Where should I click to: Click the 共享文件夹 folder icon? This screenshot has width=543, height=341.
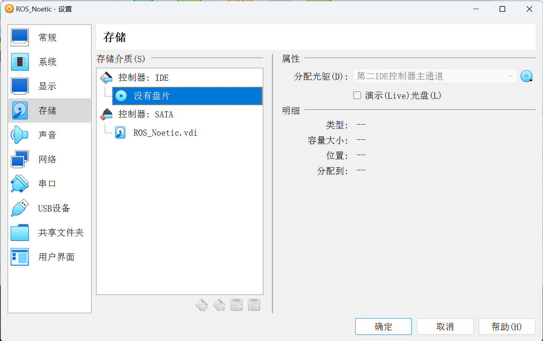pyautogui.click(x=20, y=232)
